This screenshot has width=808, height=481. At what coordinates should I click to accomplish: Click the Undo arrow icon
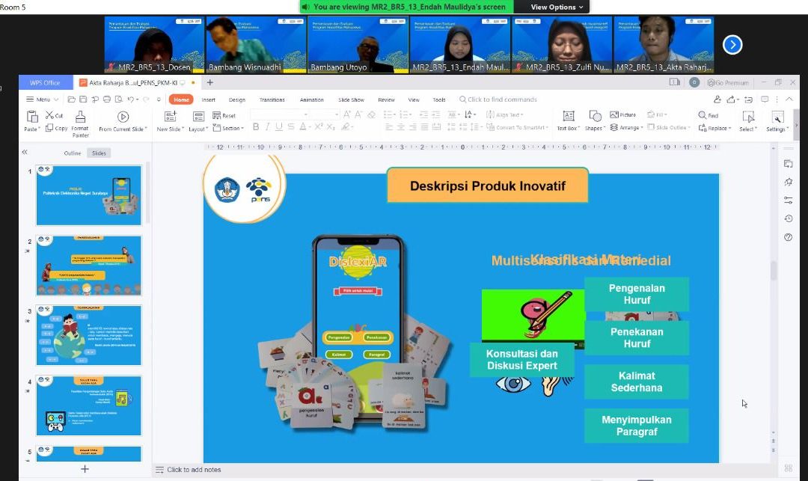(131, 99)
